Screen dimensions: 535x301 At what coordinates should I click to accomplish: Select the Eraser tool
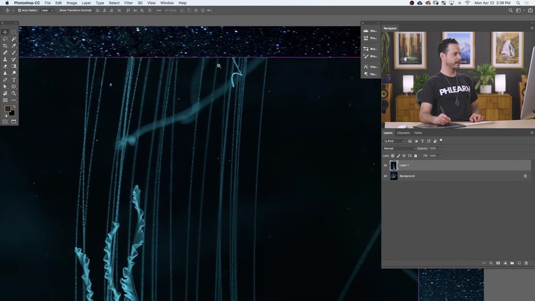click(5, 66)
